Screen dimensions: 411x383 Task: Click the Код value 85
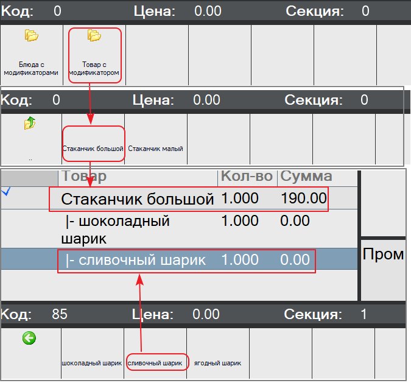60,314
